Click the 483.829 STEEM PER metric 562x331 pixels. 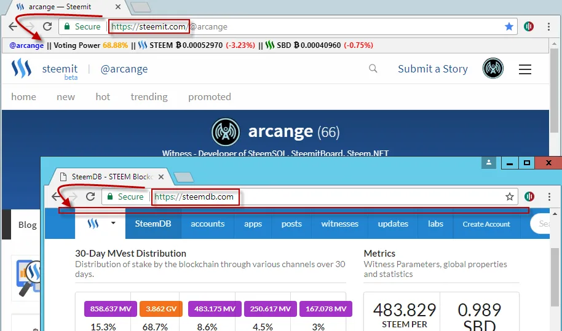[x=405, y=315]
